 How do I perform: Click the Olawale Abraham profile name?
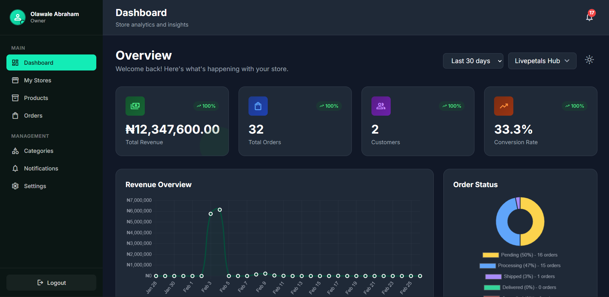[55, 14]
